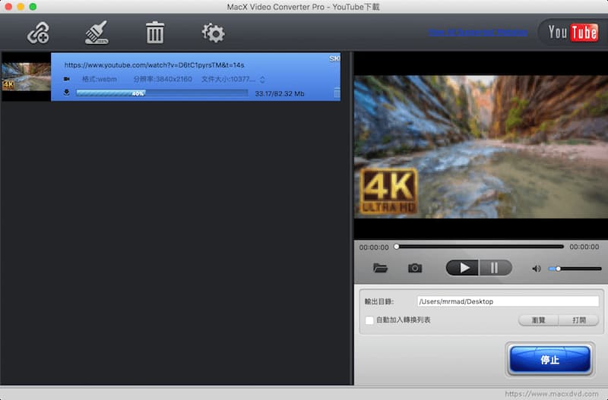
Task: Open output folder icon under preview
Action: (380, 268)
